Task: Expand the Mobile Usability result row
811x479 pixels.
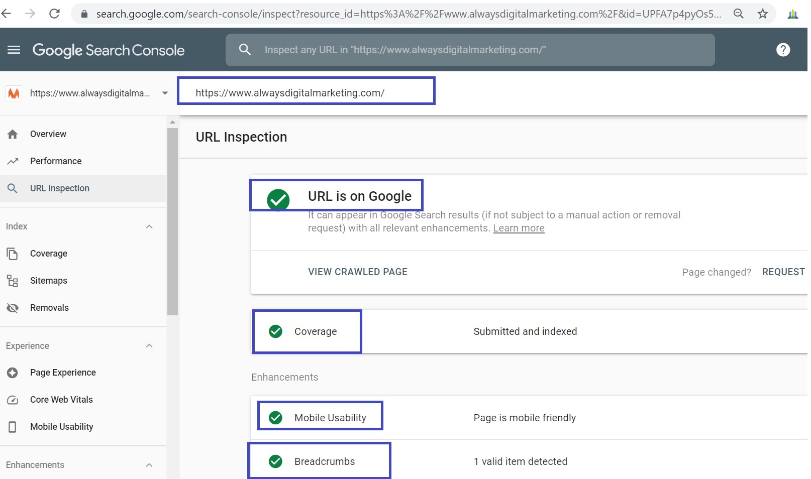Action: [x=529, y=418]
